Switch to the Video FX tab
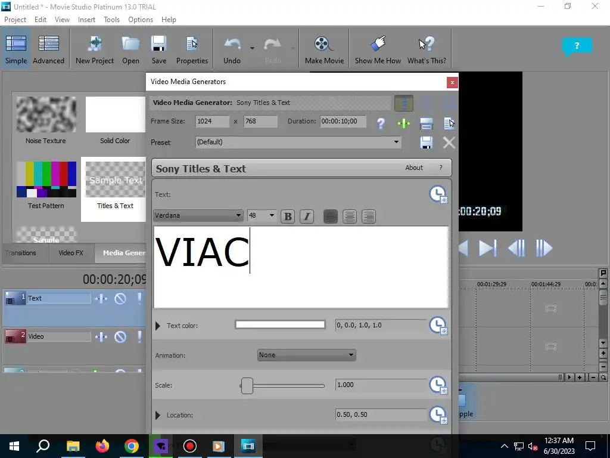 click(71, 253)
